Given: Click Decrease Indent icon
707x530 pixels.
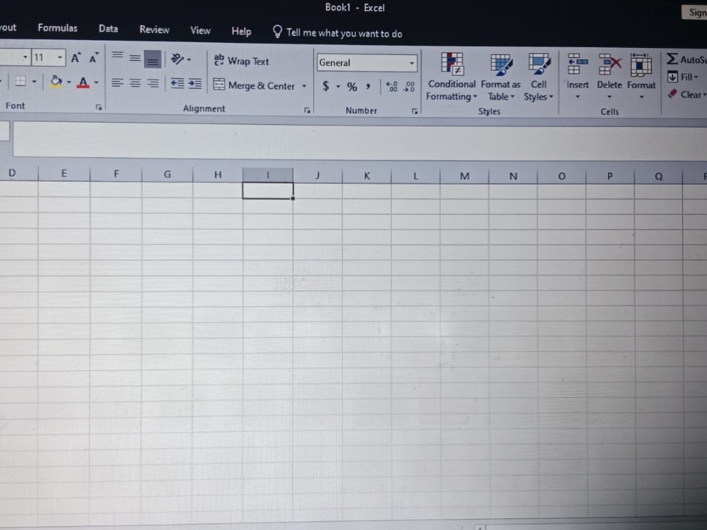Looking at the screenshot, I should [x=177, y=83].
